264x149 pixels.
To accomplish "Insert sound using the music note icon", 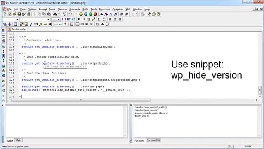I will [x=31, y=24].
